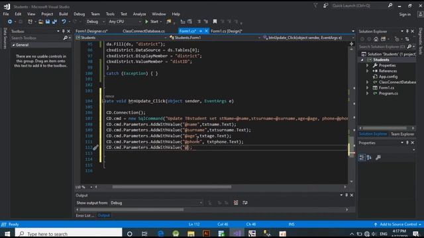
Task: Open the Build menu
Action: pos(64,14)
